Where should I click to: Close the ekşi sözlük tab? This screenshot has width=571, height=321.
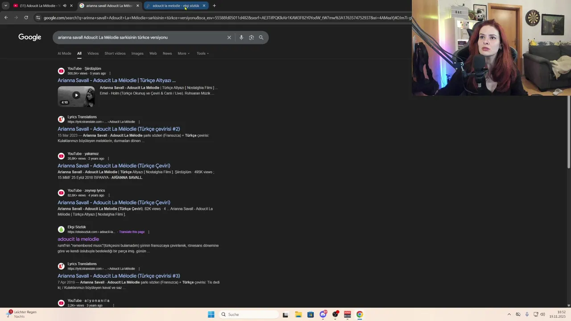204,6
